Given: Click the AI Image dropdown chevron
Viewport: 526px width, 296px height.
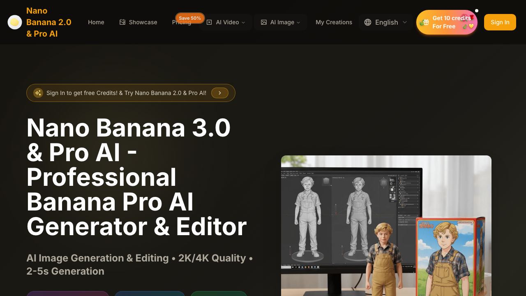Looking at the screenshot, I should coord(298,22).
